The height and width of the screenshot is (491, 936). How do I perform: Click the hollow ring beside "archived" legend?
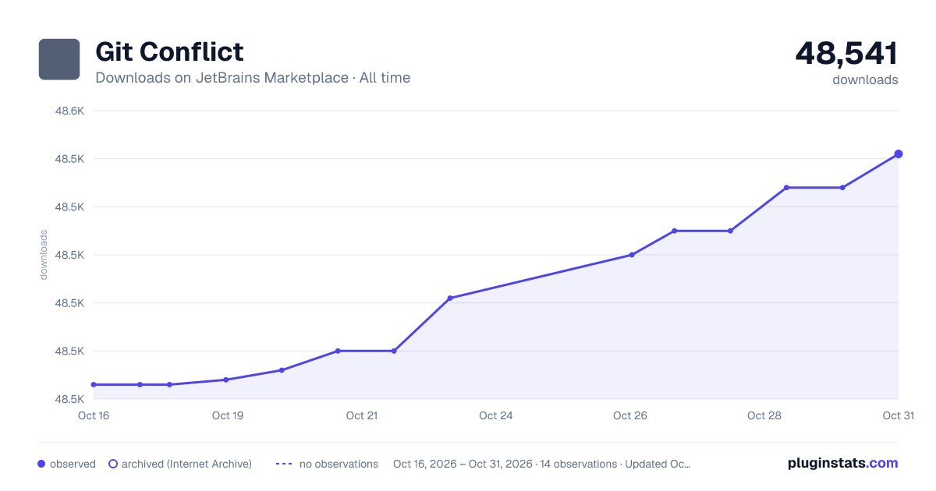pyautogui.click(x=112, y=464)
